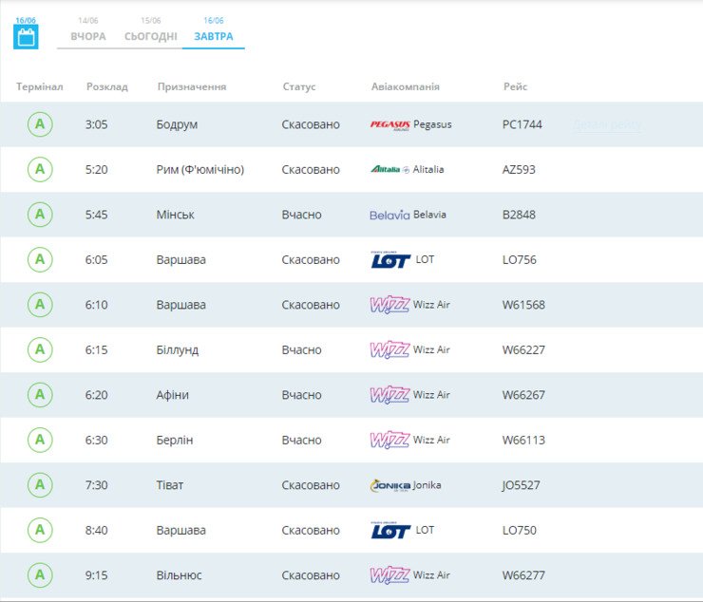The height and width of the screenshot is (602, 703).
Task: Click flight number AZ593
Action: coord(519,170)
